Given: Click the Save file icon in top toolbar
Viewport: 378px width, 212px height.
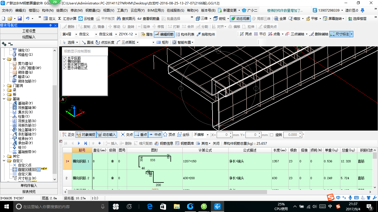Looking at the screenshot, I should pos(20,18).
